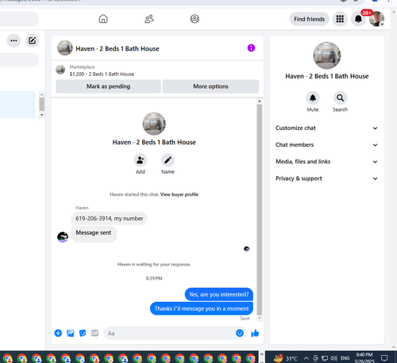Add people to the chat icon
Image resolution: width=397 pixels, height=363 pixels.
click(141, 160)
